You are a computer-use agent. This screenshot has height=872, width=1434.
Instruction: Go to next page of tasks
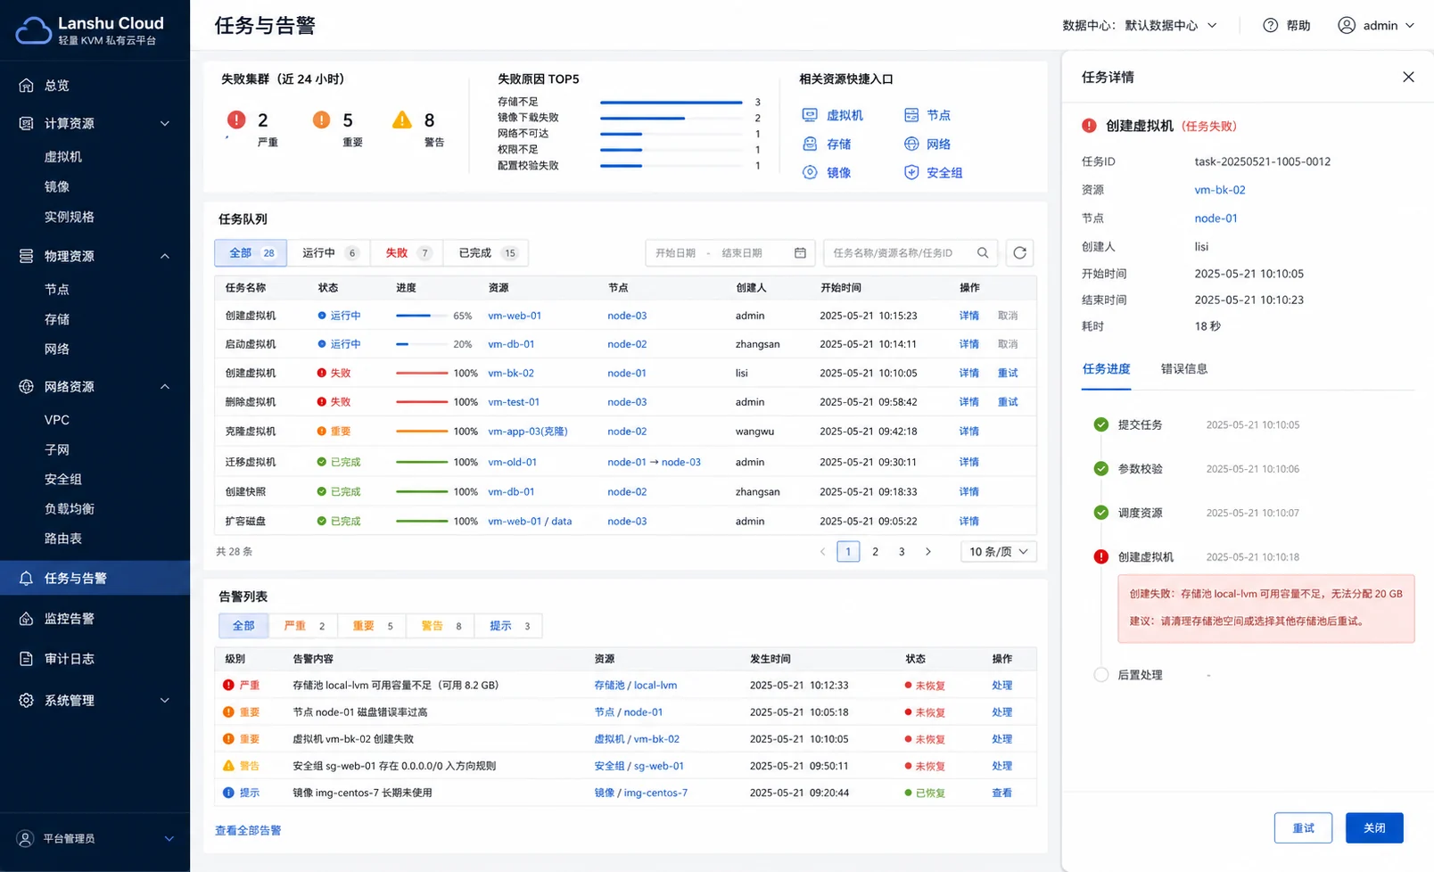(928, 552)
